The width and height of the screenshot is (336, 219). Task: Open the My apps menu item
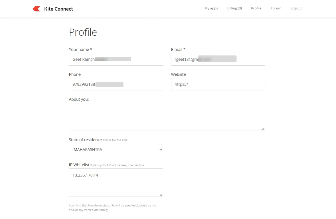coord(211,8)
